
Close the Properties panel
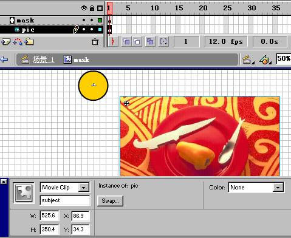(4, 182)
